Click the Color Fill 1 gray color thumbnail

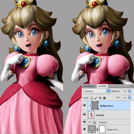pos(92,129)
